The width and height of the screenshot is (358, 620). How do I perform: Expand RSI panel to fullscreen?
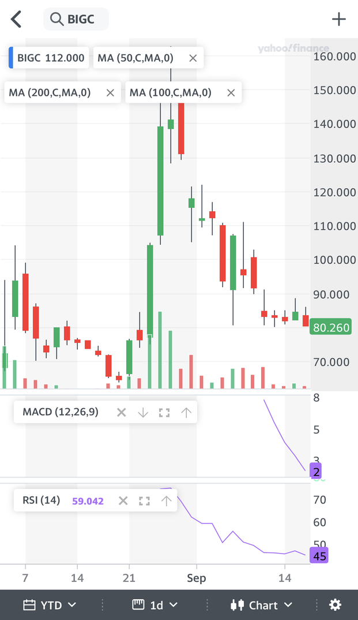click(x=144, y=501)
